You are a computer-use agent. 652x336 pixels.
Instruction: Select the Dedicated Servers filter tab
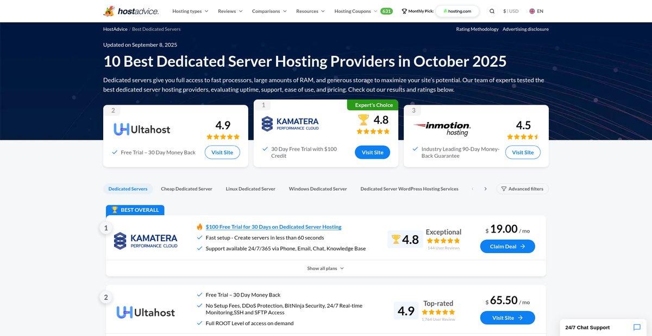pyautogui.click(x=128, y=189)
